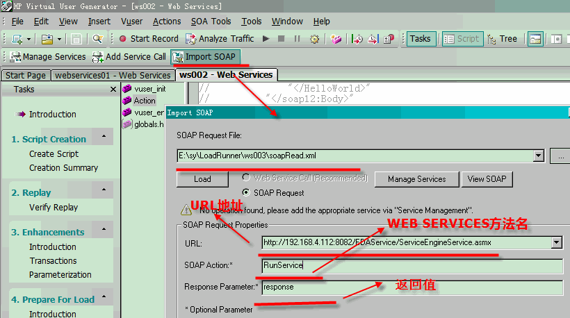Open the SOA Tools menu
570x318 pixels.
coord(211,22)
